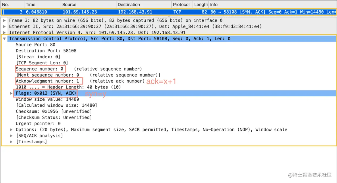This screenshot has width=337, height=183.
Task: Sort by Destination column header
Action: (144, 5)
